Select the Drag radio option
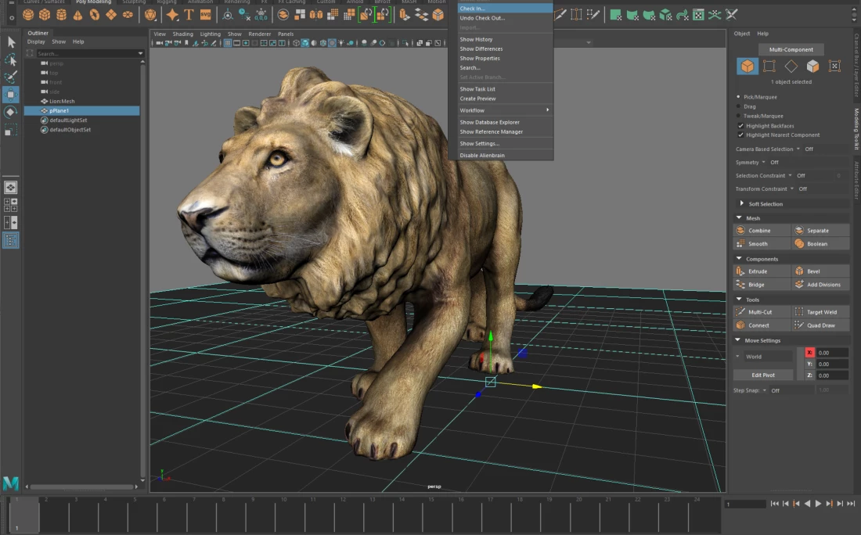Image resolution: width=861 pixels, height=535 pixels. point(739,106)
